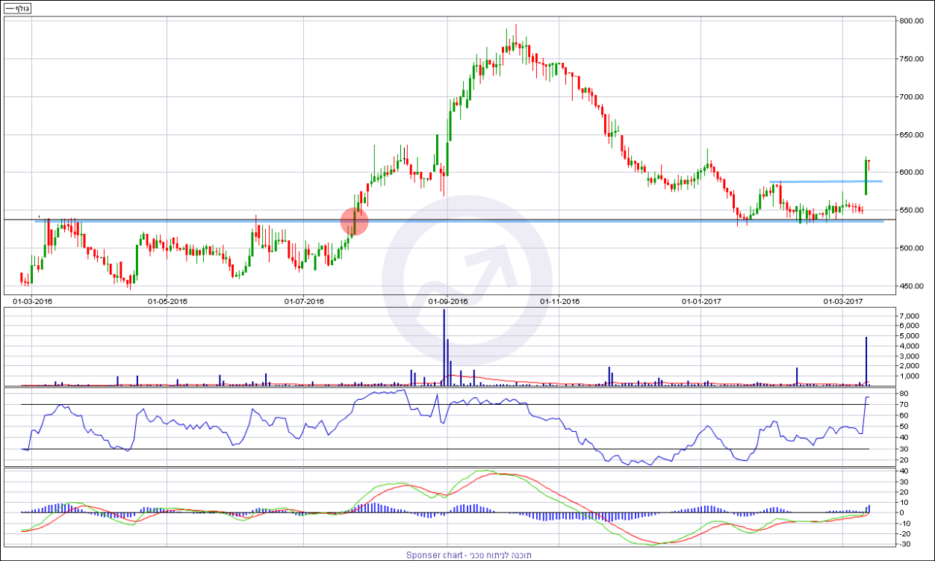The height and width of the screenshot is (561, 935).
Task: Click the 01-11-2016 date label
Action: pos(560,302)
